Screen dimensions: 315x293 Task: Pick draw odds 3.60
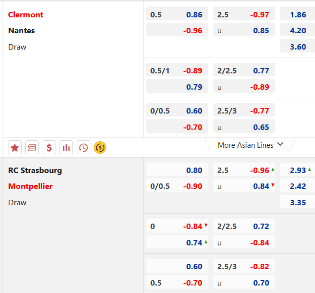coord(298,46)
